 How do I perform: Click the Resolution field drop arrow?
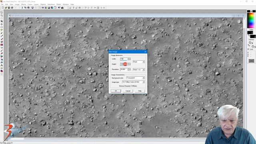tap(130, 69)
